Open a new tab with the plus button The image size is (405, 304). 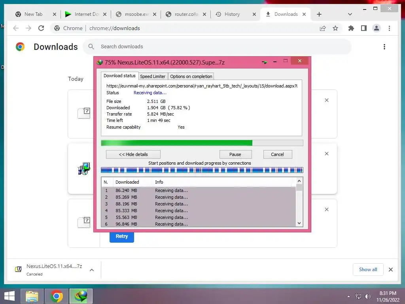(319, 14)
